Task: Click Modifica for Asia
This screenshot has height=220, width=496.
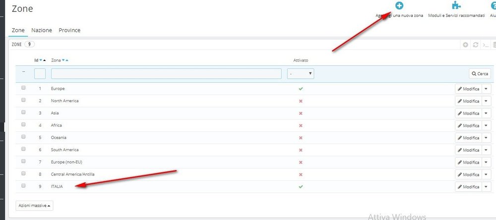Action: coord(469,113)
